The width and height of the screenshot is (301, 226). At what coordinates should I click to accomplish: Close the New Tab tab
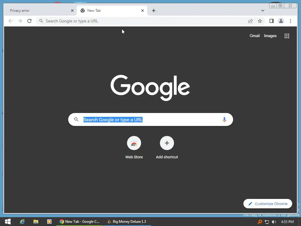pyautogui.click(x=143, y=11)
